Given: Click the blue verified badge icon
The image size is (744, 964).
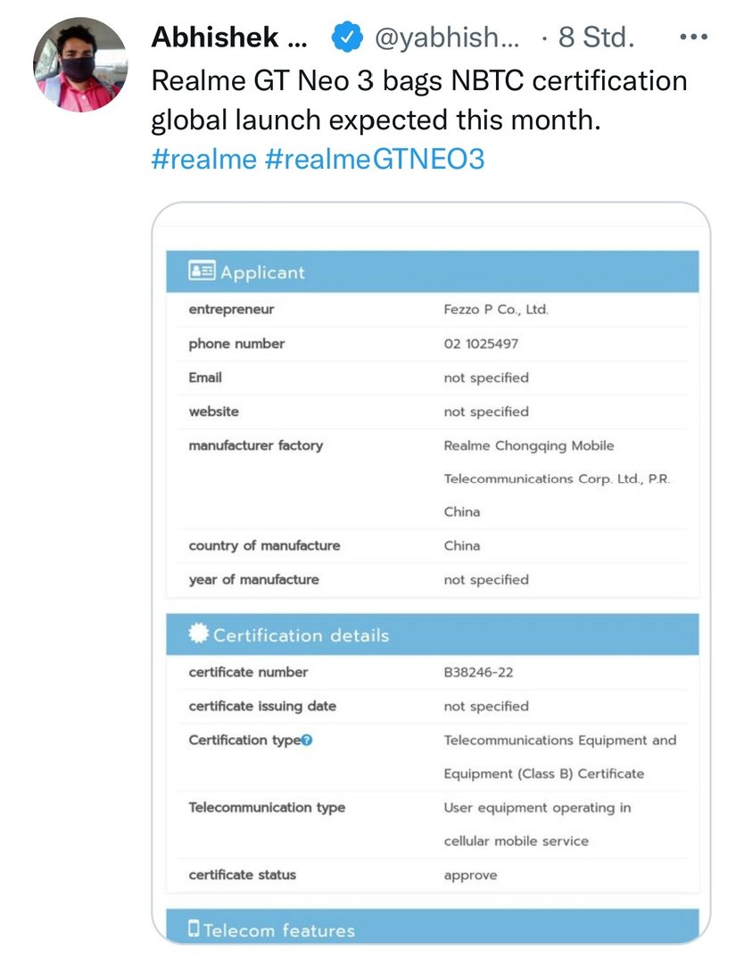Looking at the screenshot, I should tap(346, 37).
